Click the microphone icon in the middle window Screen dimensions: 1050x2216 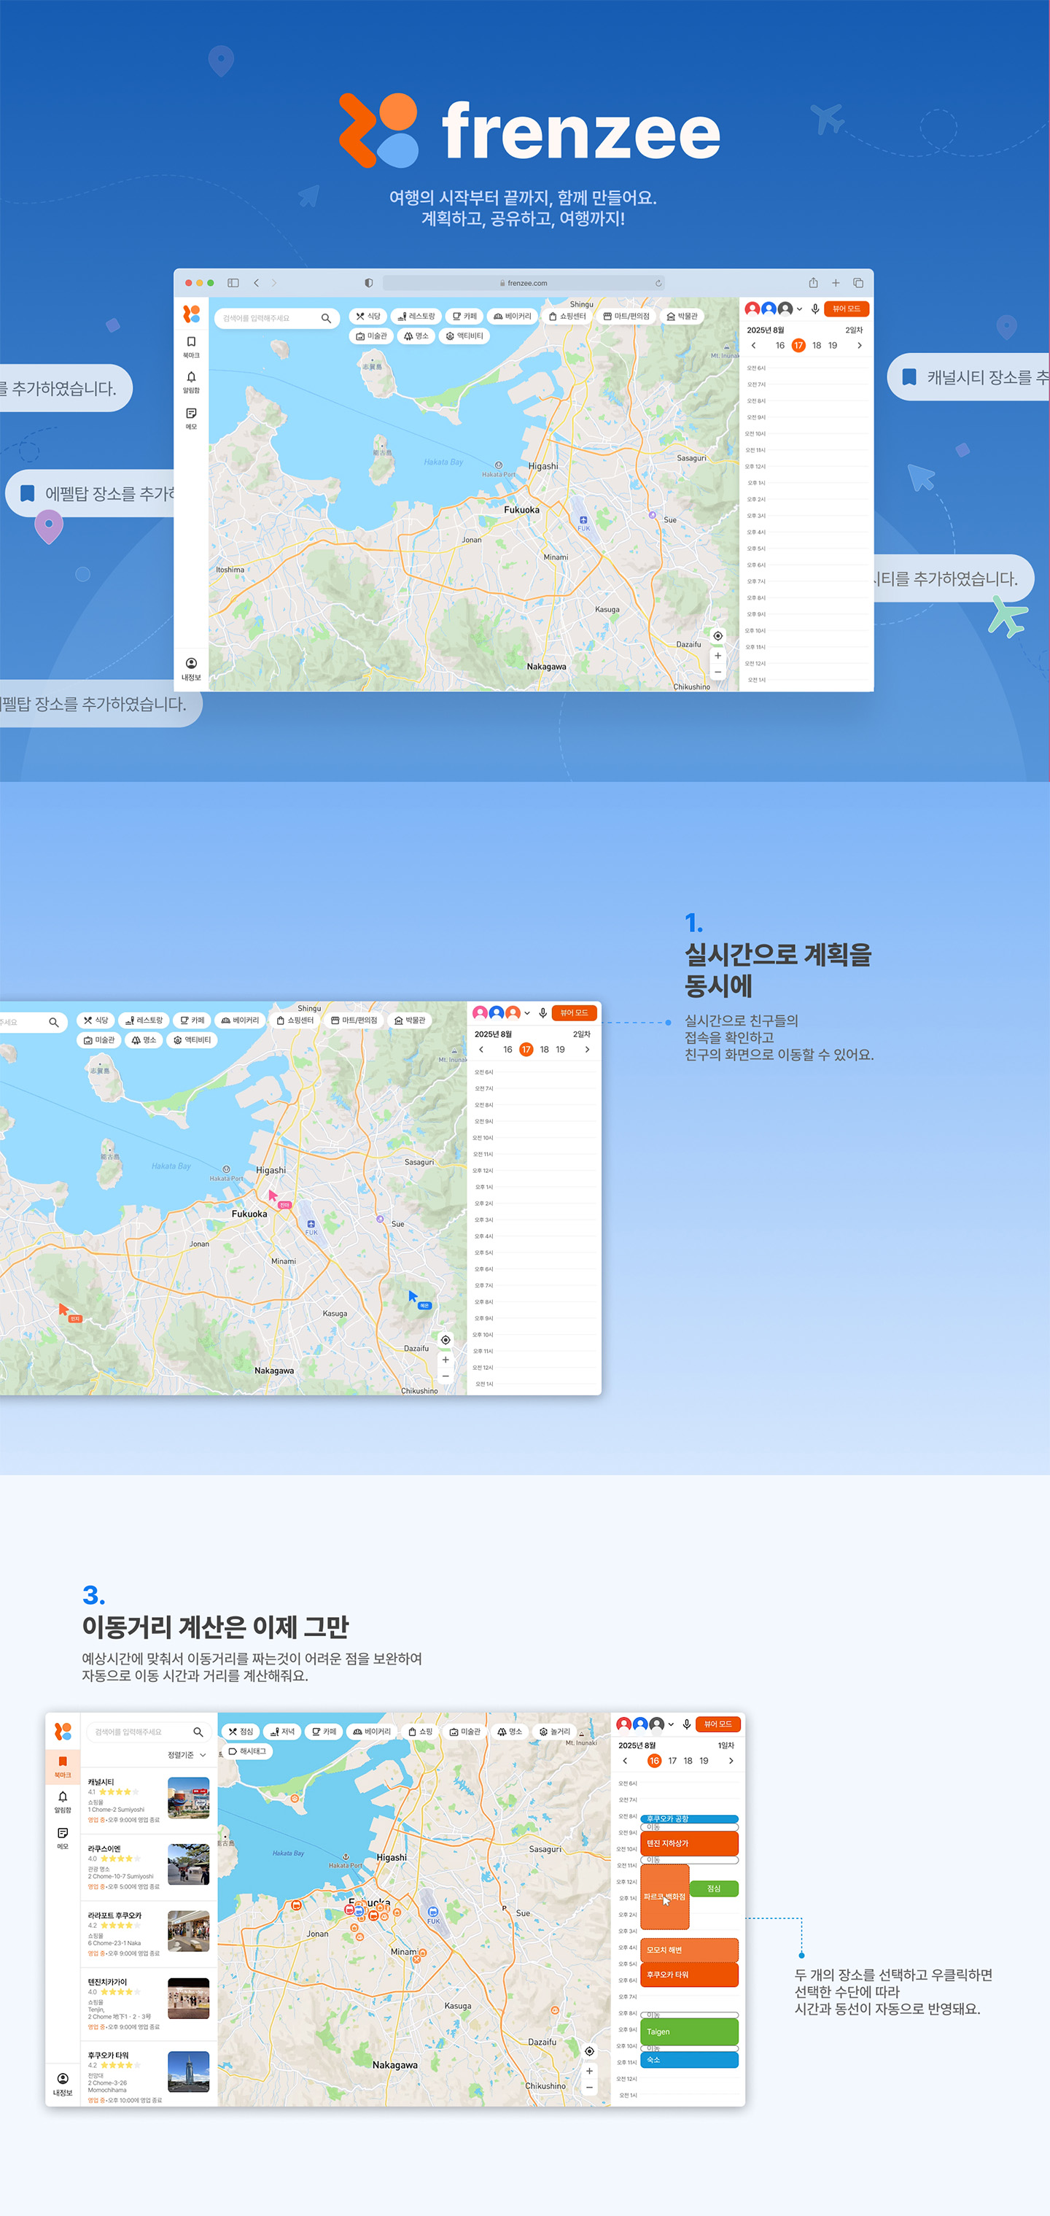pyautogui.click(x=542, y=1012)
